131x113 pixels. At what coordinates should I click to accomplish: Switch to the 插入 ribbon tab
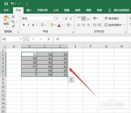coord(29,10)
